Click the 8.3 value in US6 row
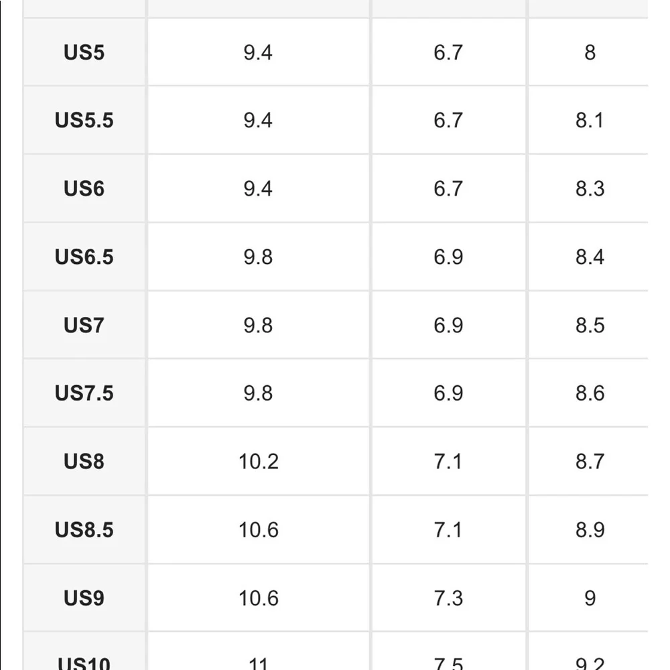The image size is (670, 670). pos(590,189)
